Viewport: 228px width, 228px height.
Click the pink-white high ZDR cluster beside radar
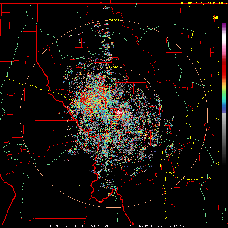pyautogui.click(x=120, y=112)
